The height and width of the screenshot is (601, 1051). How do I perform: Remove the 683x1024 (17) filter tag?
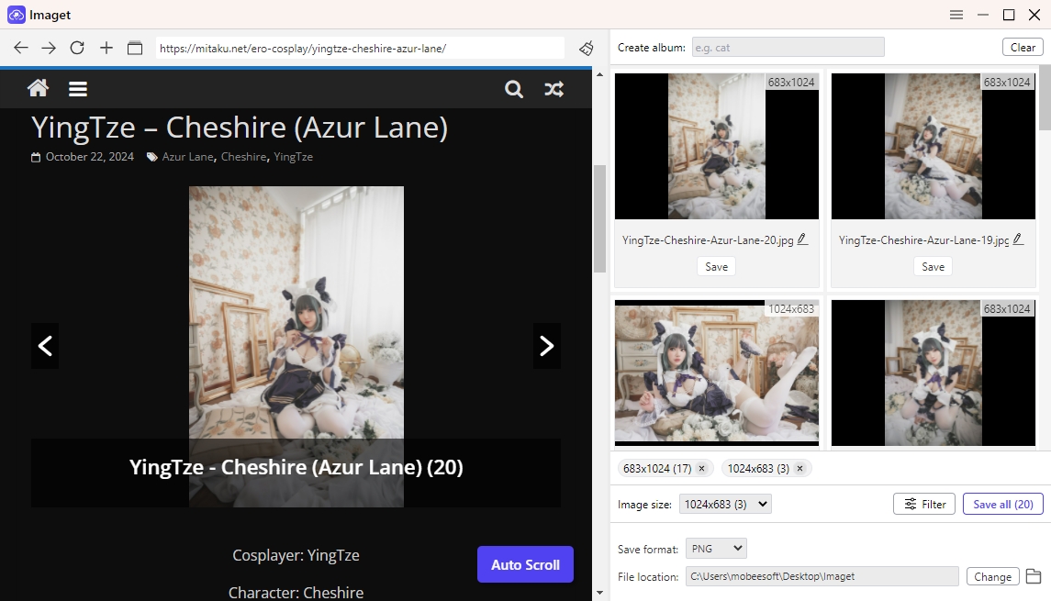(x=702, y=468)
